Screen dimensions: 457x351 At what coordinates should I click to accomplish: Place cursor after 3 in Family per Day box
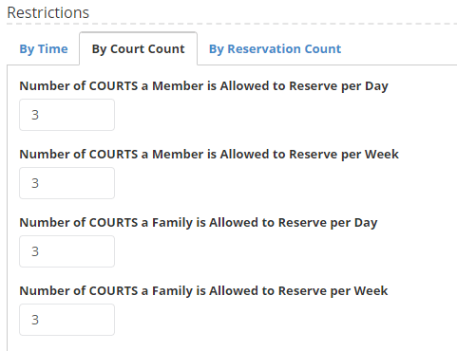(x=41, y=251)
